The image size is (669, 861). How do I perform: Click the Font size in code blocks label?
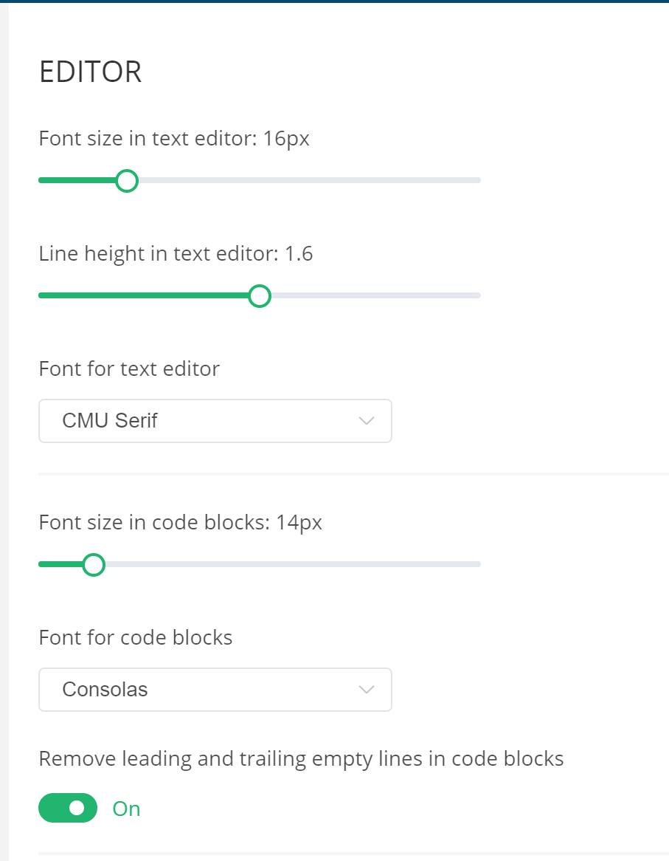(180, 522)
